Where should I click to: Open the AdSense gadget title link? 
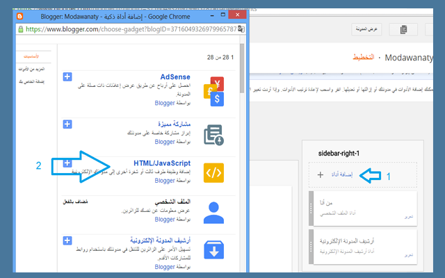(175, 77)
